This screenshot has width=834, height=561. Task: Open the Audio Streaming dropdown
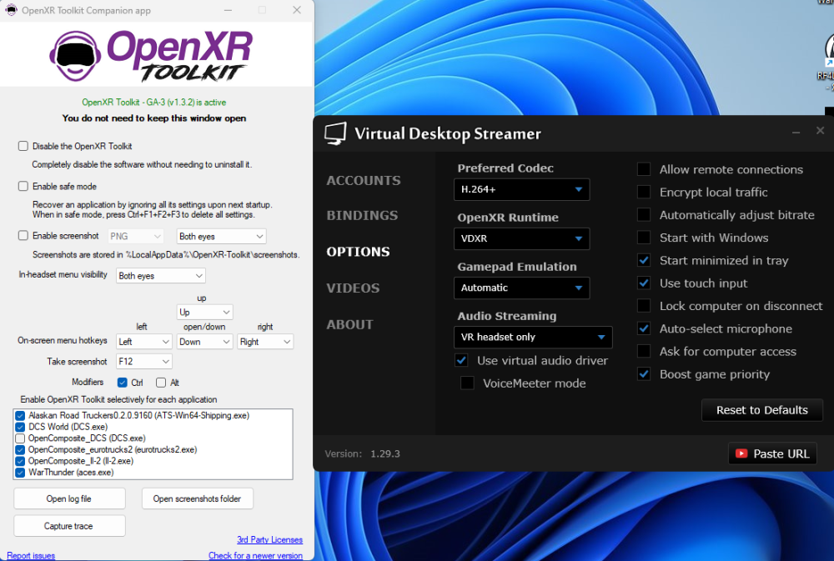click(x=533, y=337)
